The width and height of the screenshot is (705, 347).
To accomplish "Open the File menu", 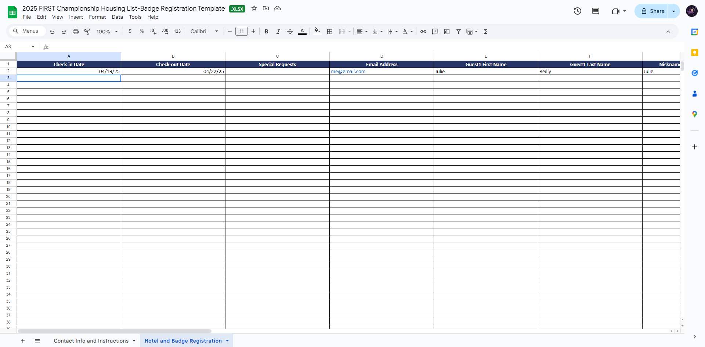I will pyautogui.click(x=27, y=17).
